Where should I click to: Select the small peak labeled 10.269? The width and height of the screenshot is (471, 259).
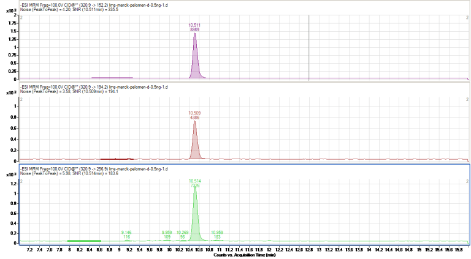click(182, 241)
